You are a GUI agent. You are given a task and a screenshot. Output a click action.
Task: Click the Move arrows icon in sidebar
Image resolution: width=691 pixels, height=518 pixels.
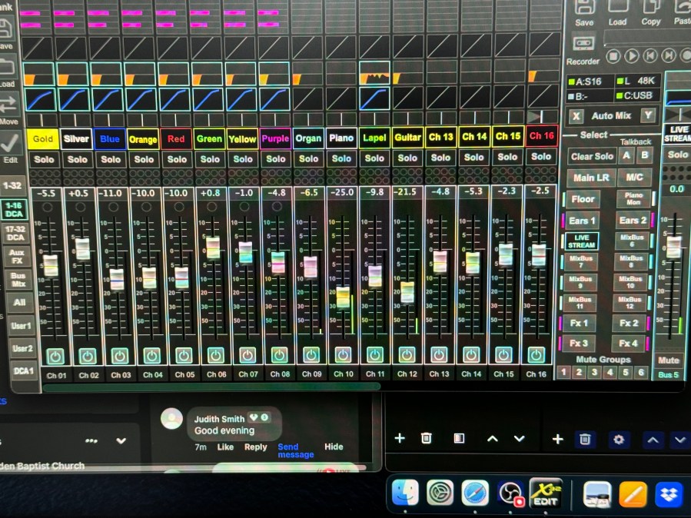pyautogui.click(x=8, y=106)
